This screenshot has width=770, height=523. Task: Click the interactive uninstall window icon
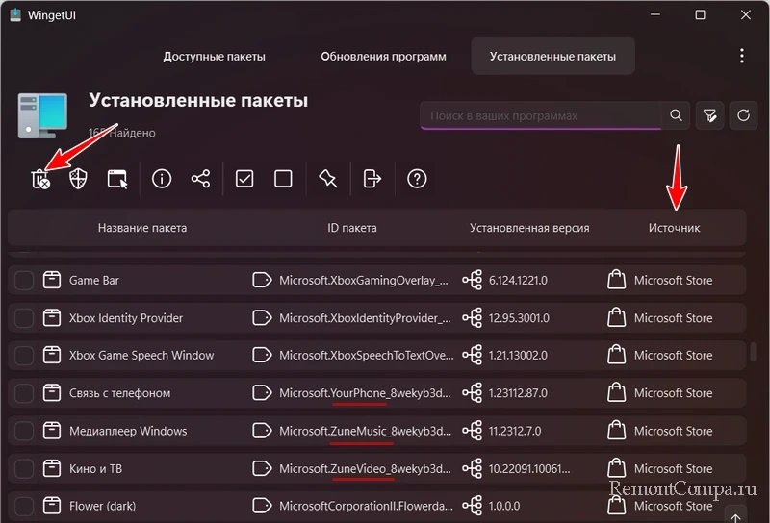pyautogui.click(x=117, y=179)
